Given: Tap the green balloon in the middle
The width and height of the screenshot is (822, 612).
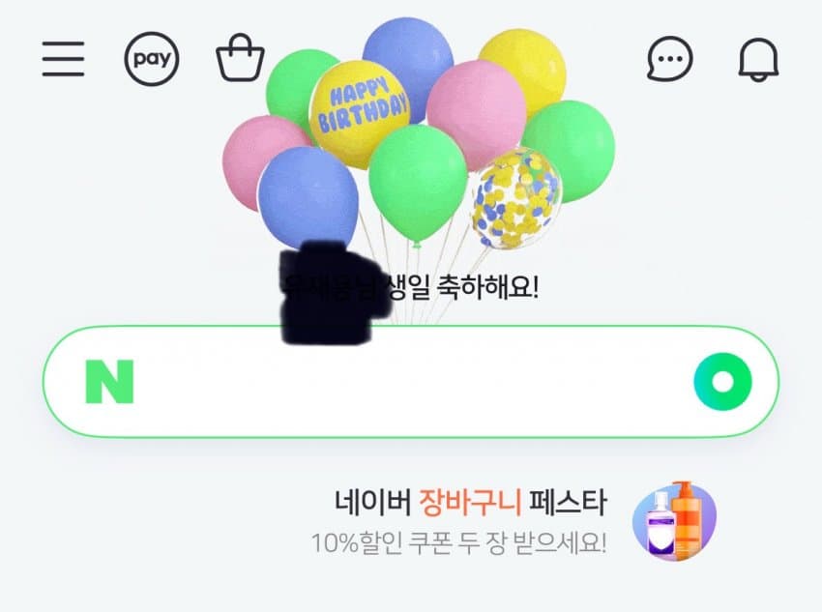Looking at the screenshot, I should click(x=418, y=184).
